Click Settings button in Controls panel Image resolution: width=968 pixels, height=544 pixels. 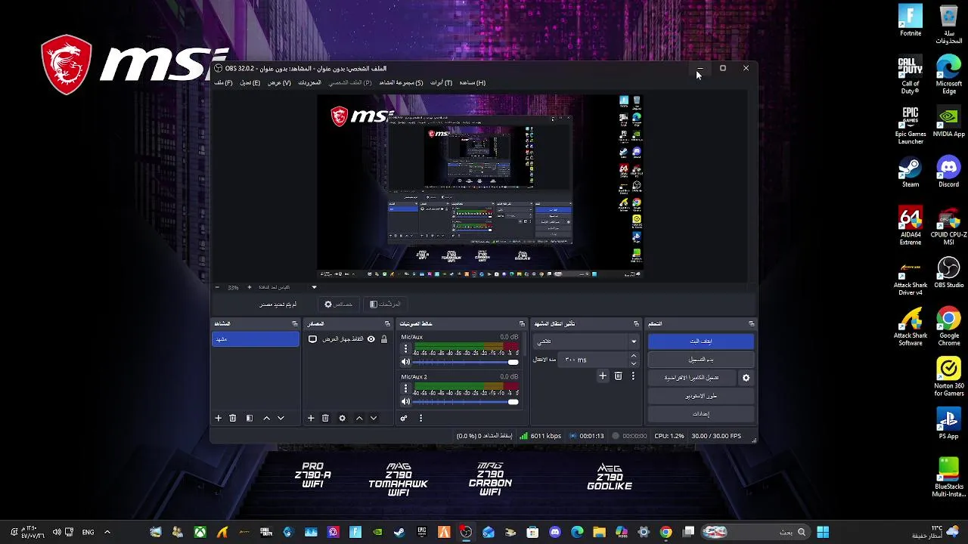pyautogui.click(x=701, y=414)
